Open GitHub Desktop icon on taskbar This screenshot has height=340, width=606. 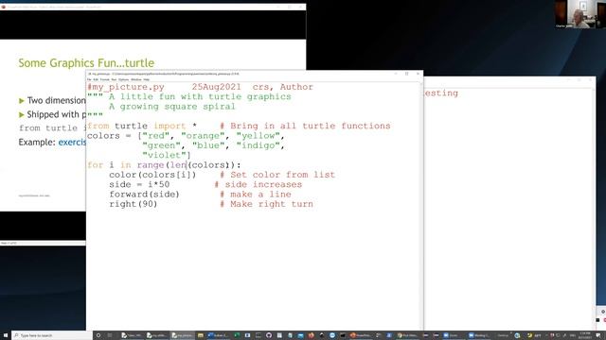tap(269, 335)
